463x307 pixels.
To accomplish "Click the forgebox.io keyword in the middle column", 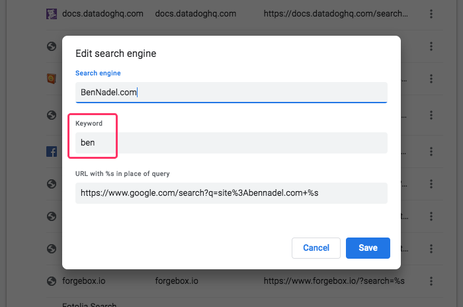I will (177, 281).
